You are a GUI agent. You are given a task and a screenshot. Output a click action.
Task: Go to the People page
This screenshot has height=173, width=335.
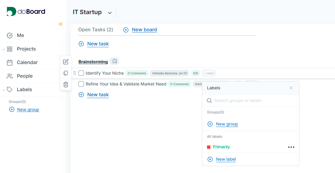point(24,76)
